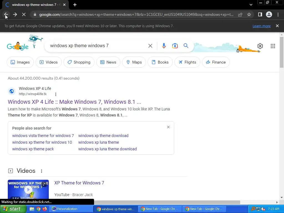Close the People also search for box

[x=168, y=127]
